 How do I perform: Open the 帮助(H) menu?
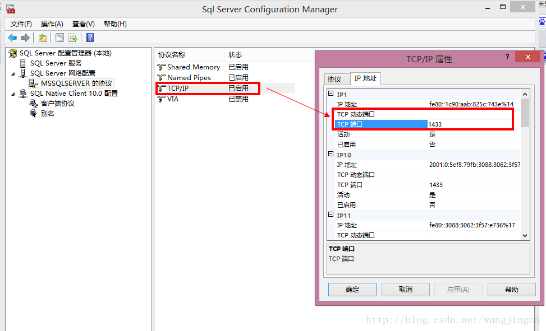[x=115, y=24]
